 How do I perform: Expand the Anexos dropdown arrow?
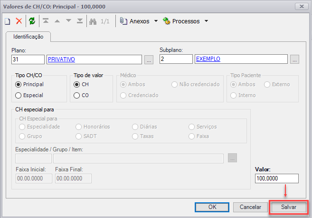pos(156,21)
